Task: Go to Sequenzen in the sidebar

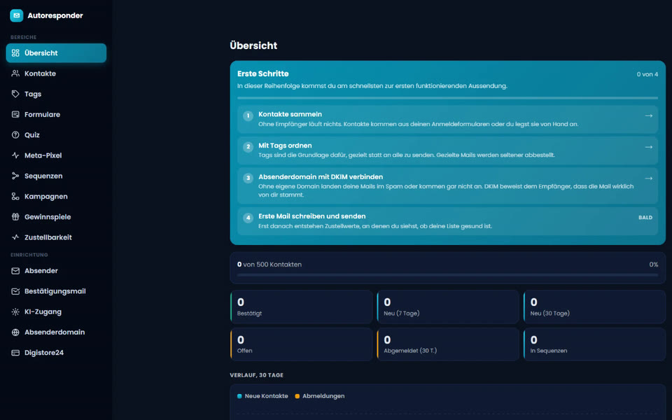Action: tap(56, 176)
